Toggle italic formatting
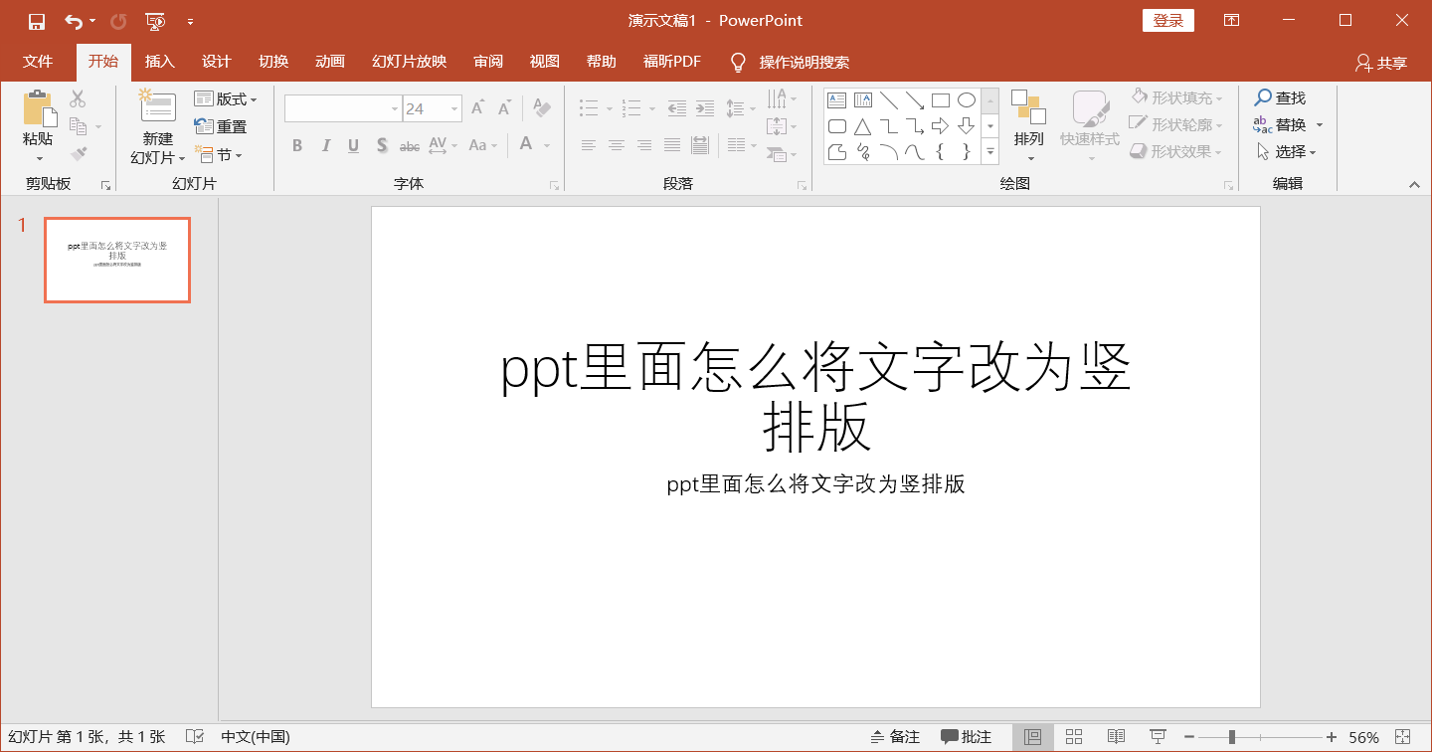1432x752 pixels. [325, 145]
